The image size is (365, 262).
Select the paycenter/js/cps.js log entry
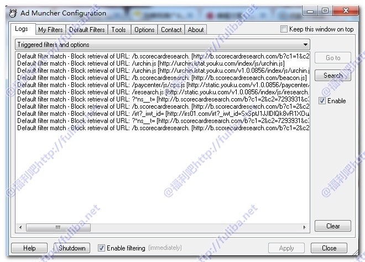pyautogui.click(x=160, y=85)
